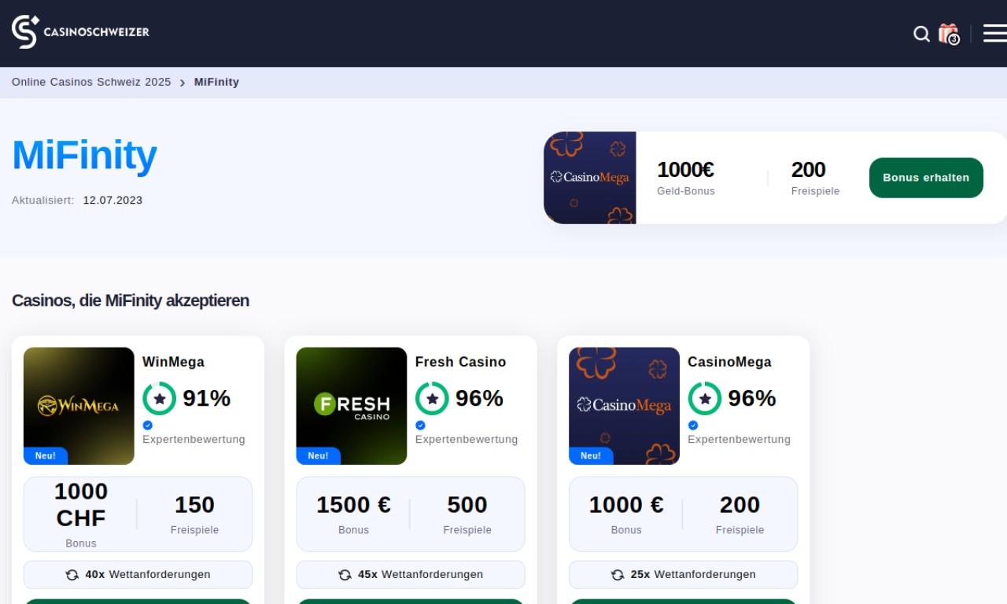Image resolution: width=1007 pixels, height=604 pixels.
Task: Click the Neu! badge on CasinoMega card
Action: (591, 456)
